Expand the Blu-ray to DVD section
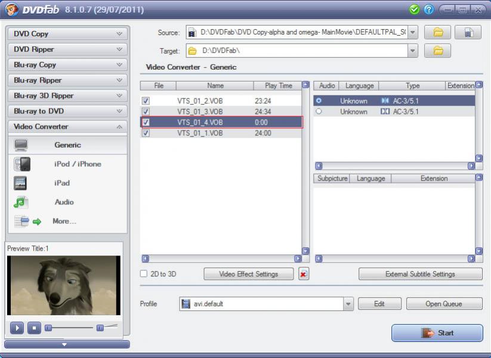This screenshot has height=358, width=491. (x=67, y=111)
